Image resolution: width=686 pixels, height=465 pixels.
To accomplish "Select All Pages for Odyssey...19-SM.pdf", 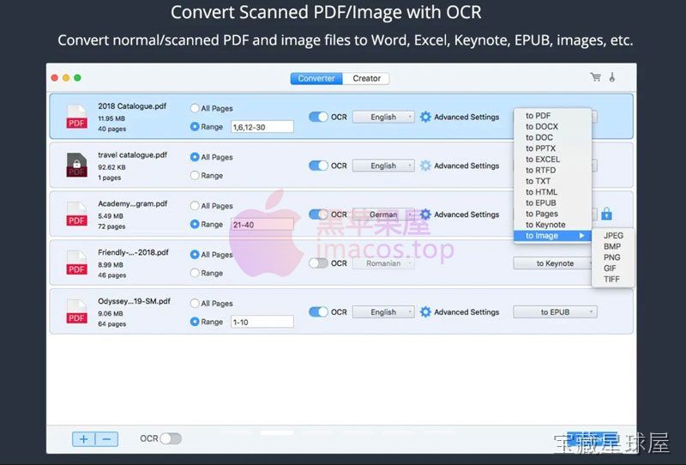I will 195,303.
